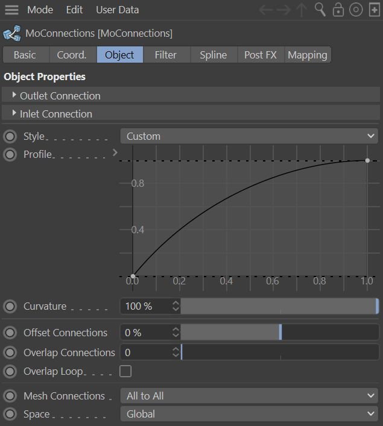Toggle the lock element icon

pyautogui.click(x=338, y=10)
